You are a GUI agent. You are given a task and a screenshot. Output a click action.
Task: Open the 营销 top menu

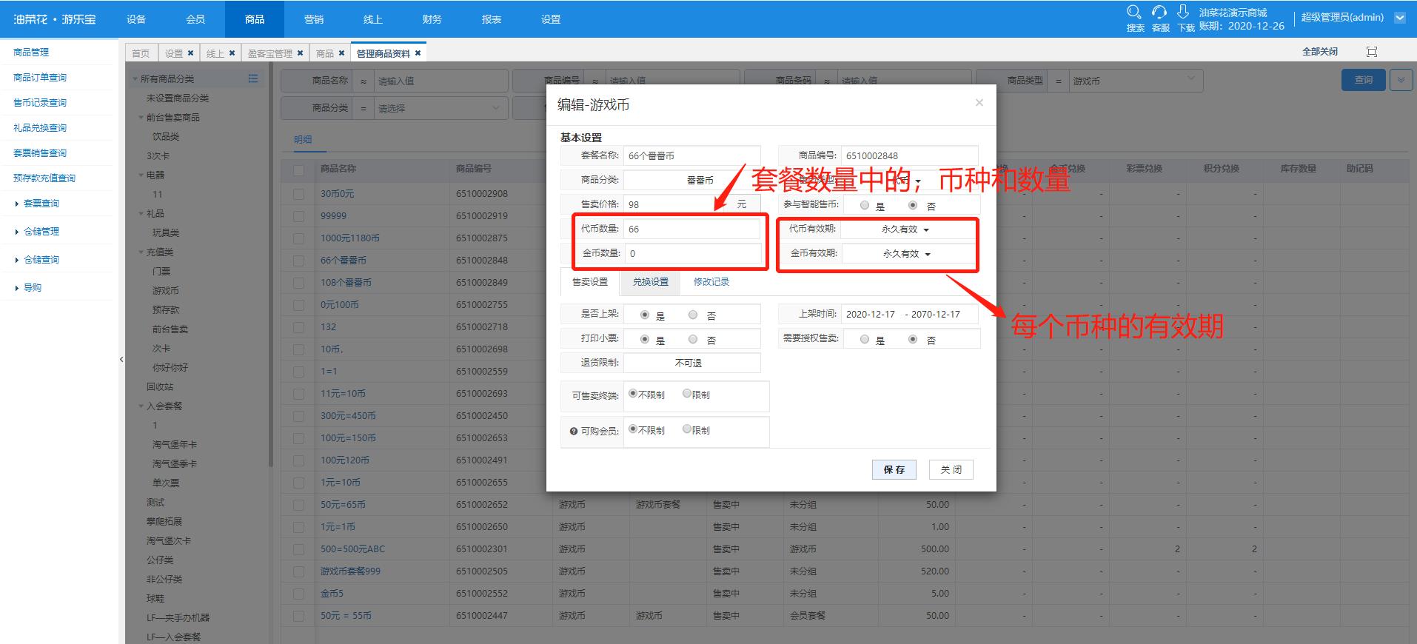pyautogui.click(x=314, y=19)
